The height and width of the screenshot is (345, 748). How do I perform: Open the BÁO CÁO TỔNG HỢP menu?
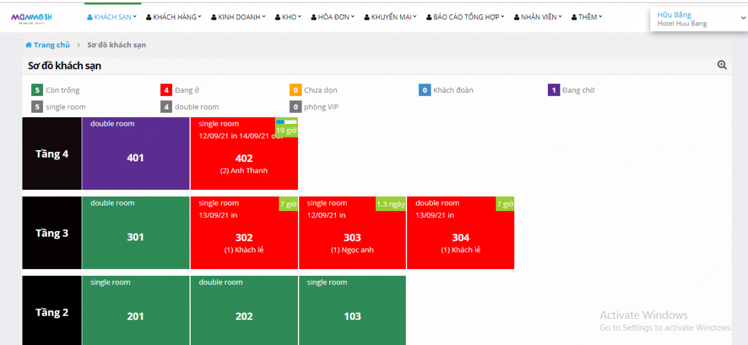click(x=465, y=17)
